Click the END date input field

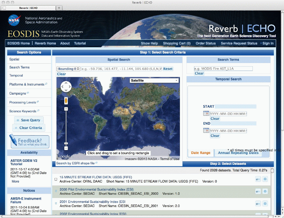[228, 131]
